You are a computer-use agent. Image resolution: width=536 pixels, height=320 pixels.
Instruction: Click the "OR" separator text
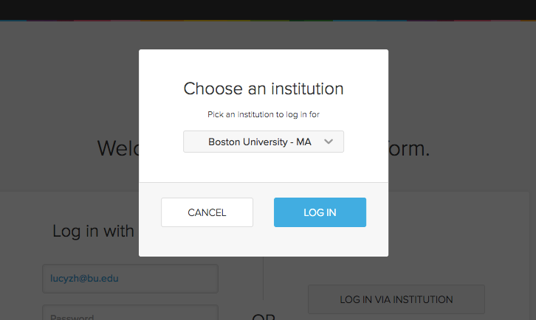click(x=264, y=318)
